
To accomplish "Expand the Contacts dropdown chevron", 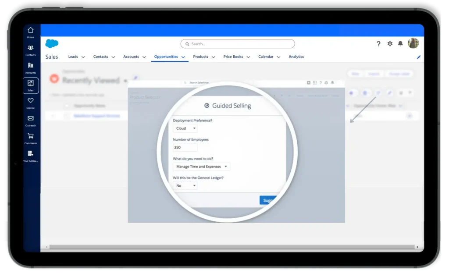I will tap(114, 57).
